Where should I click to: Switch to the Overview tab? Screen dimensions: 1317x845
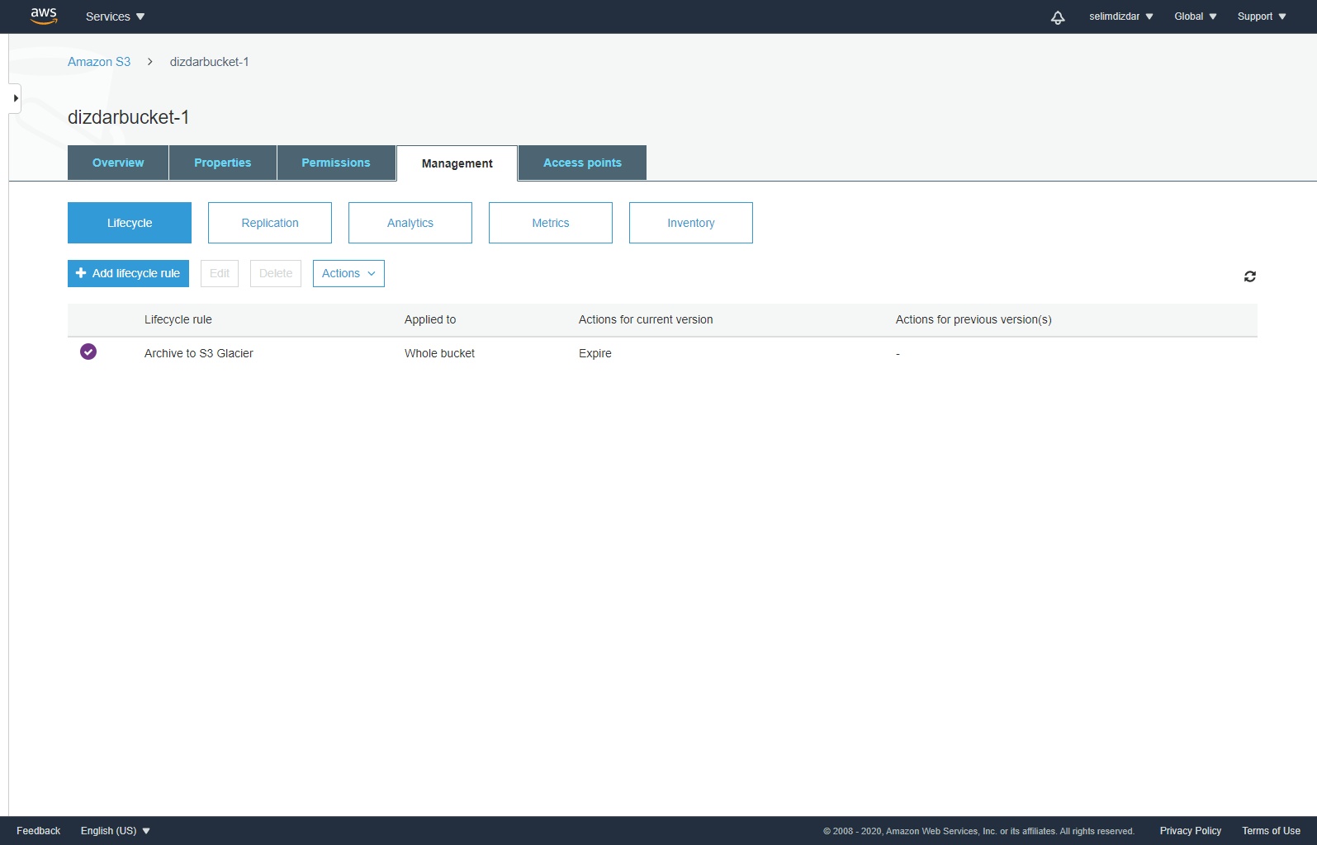pyautogui.click(x=118, y=163)
